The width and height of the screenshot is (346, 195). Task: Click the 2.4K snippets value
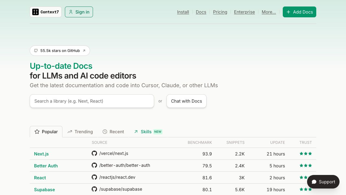[240, 166]
